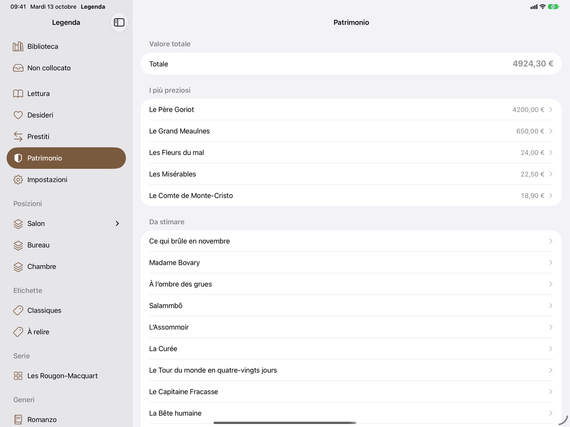The image size is (570, 427).
Task: Click the Non collocato sidebar label
Action: [x=49, y=68]
